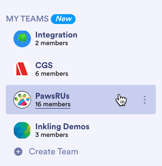Click the PawsRUs paw print avatar
Image resolution: width=162 pixels, height=166 pixels.
coord(22,100)
